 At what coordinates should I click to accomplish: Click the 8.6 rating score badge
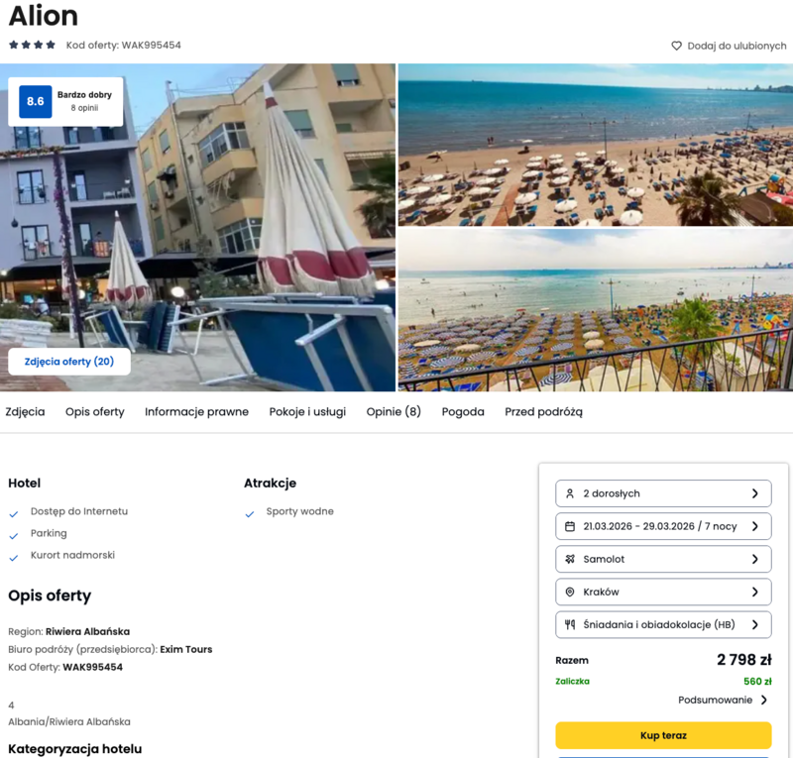pos(36,102)
